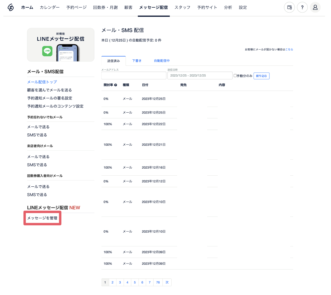Click the こちら help link
Screen dimensions: 331x295
289,49
